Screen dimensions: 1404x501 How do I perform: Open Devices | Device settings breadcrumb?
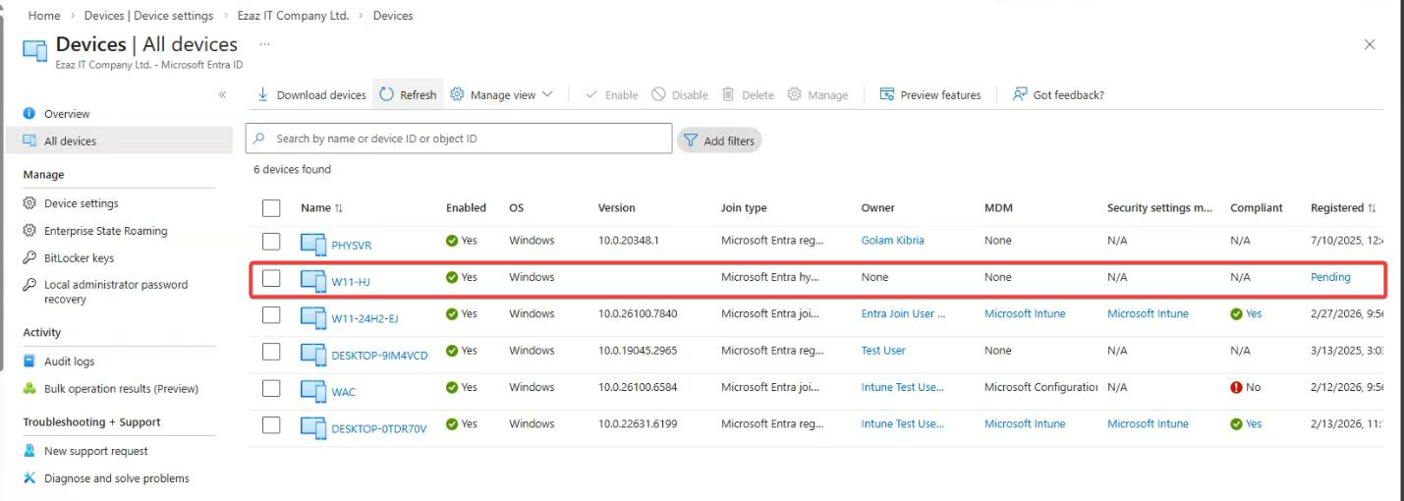[x=149, y=16]
